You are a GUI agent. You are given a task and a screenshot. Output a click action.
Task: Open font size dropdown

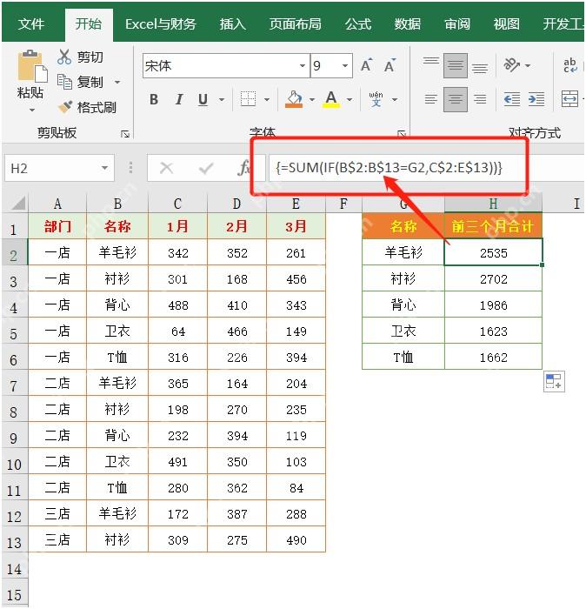click(x=344, y=65)
